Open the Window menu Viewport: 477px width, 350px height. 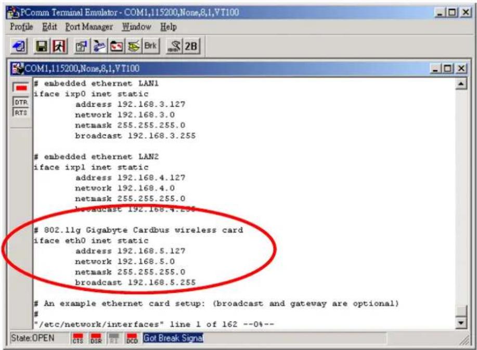tap(136, 27)
